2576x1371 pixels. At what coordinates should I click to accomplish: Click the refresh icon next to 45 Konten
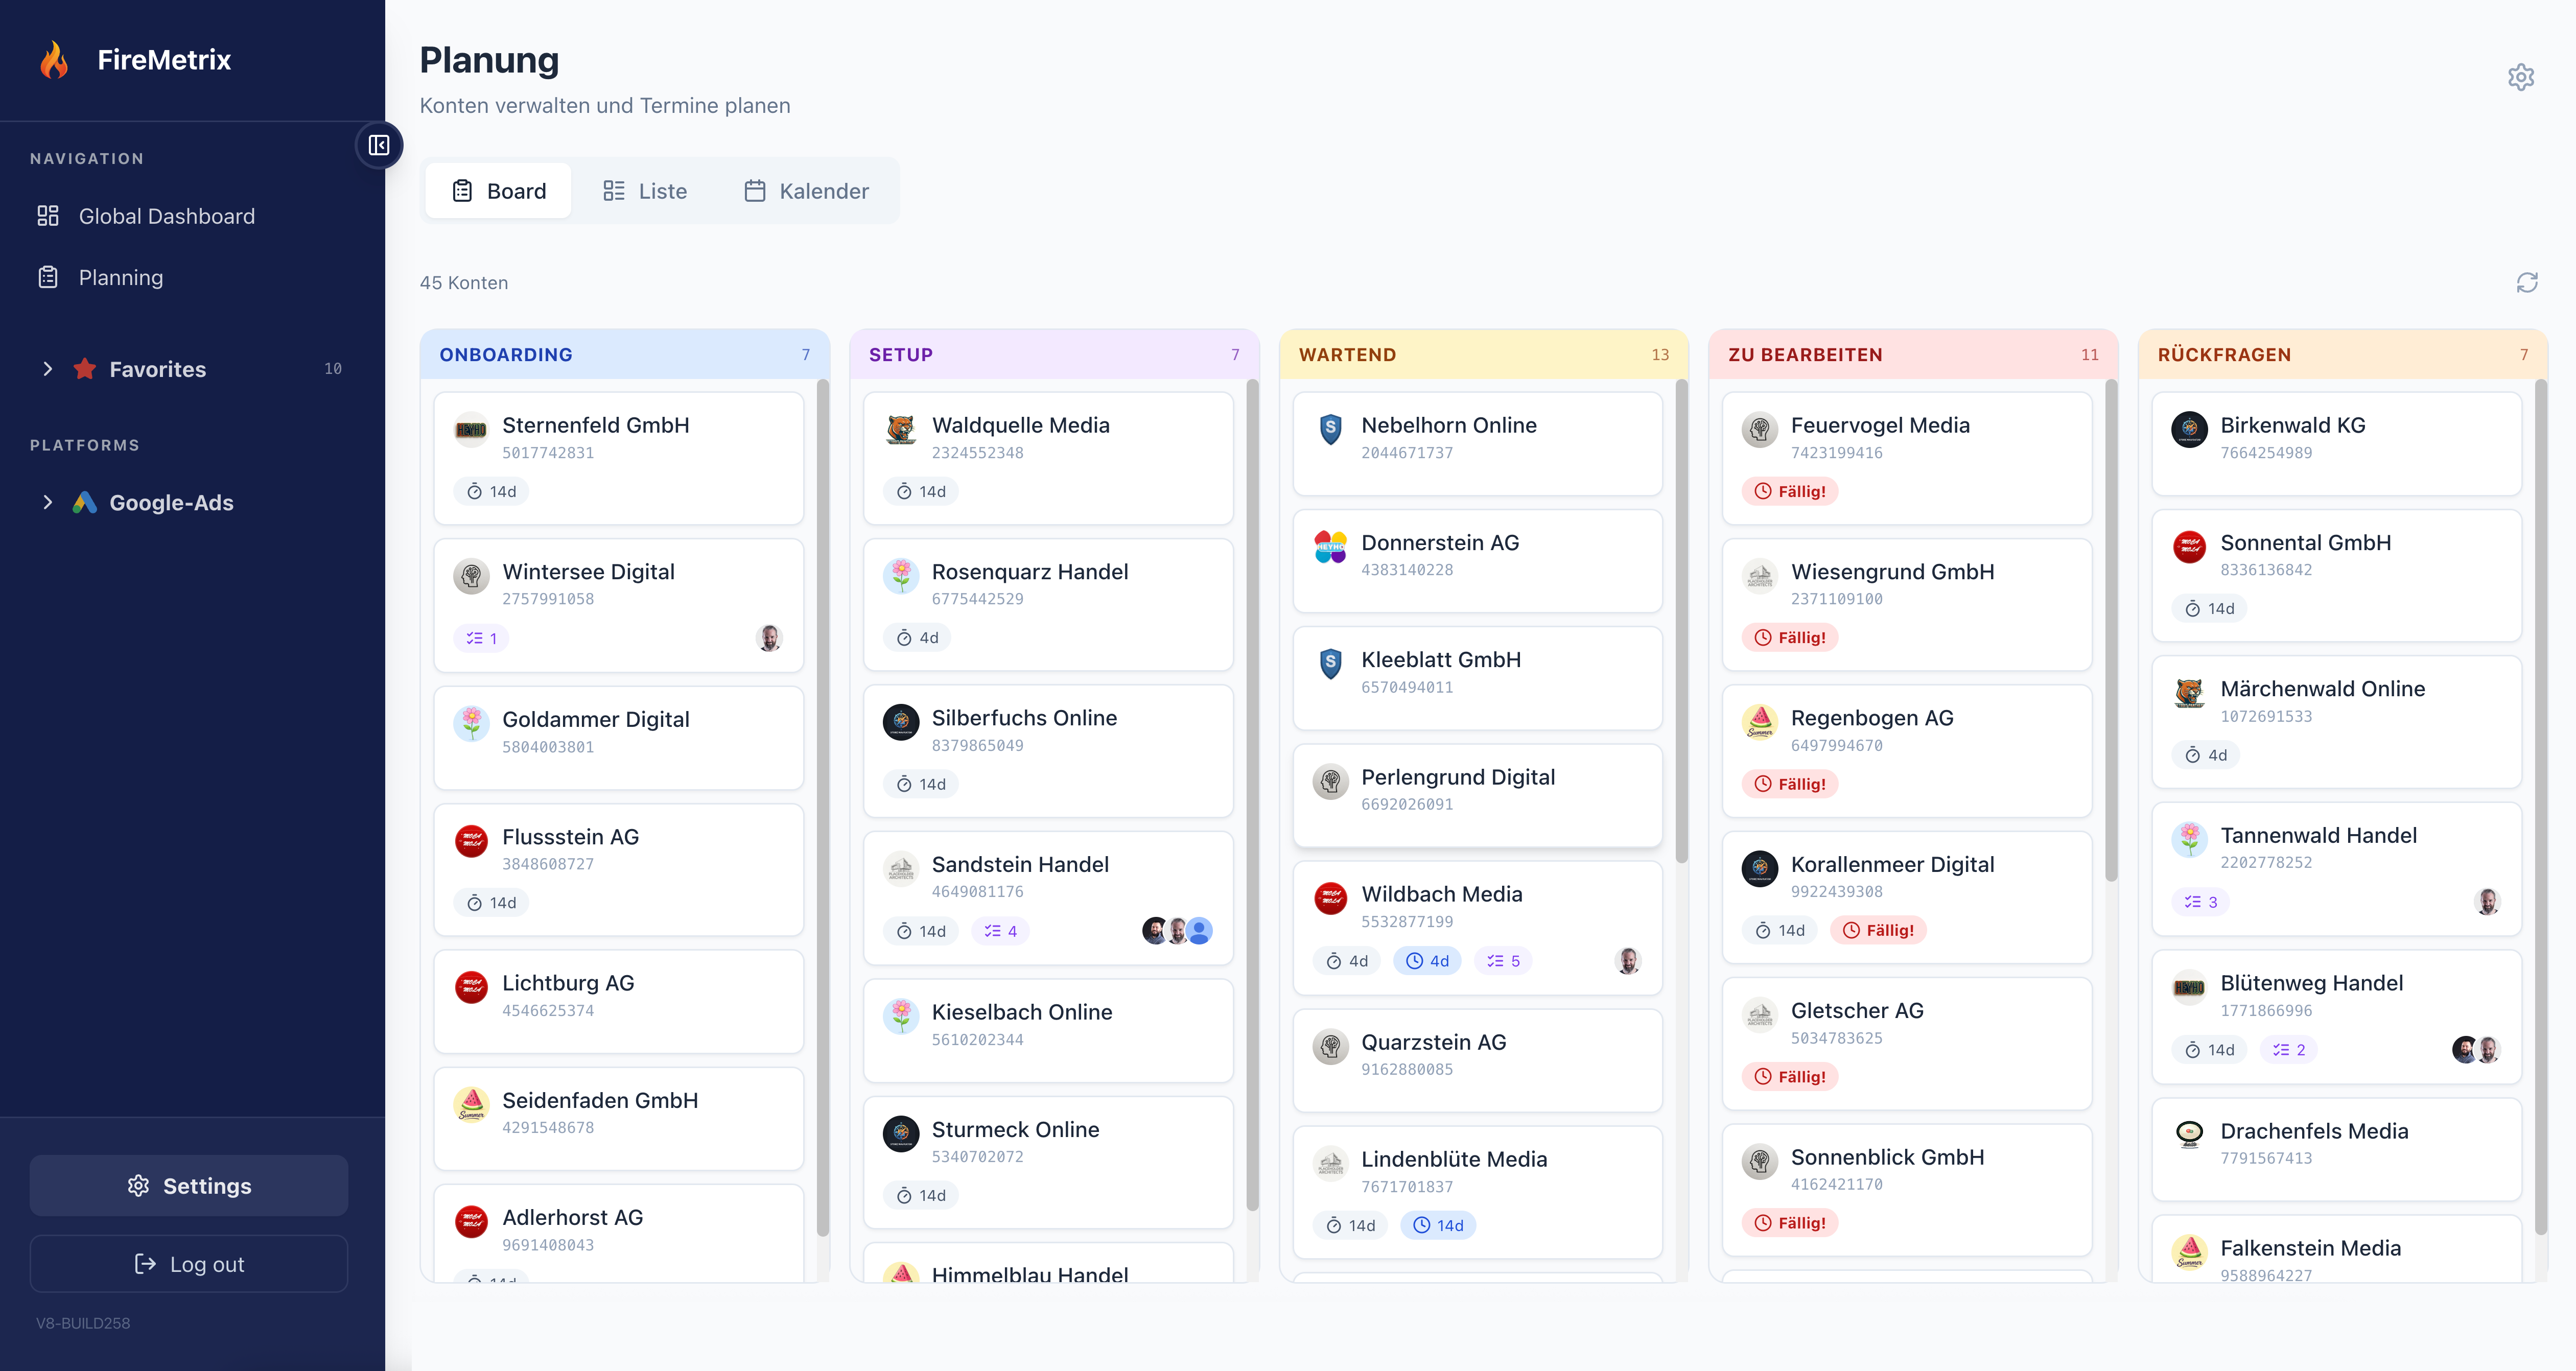click(2527, 283)
